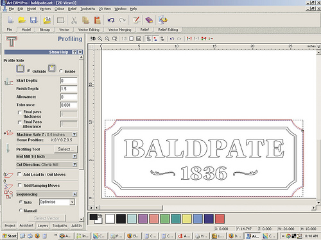Switch to Vector Editing toolbar tab
The width and height of the screenshot is (321, 240).
89,29
